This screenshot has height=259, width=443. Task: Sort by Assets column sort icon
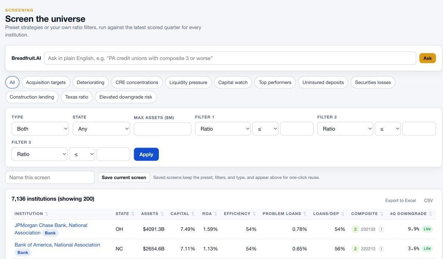tap(162, 214)
